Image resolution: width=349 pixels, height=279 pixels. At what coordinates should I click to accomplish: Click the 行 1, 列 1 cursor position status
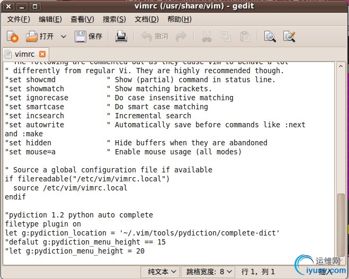[258, 272]
